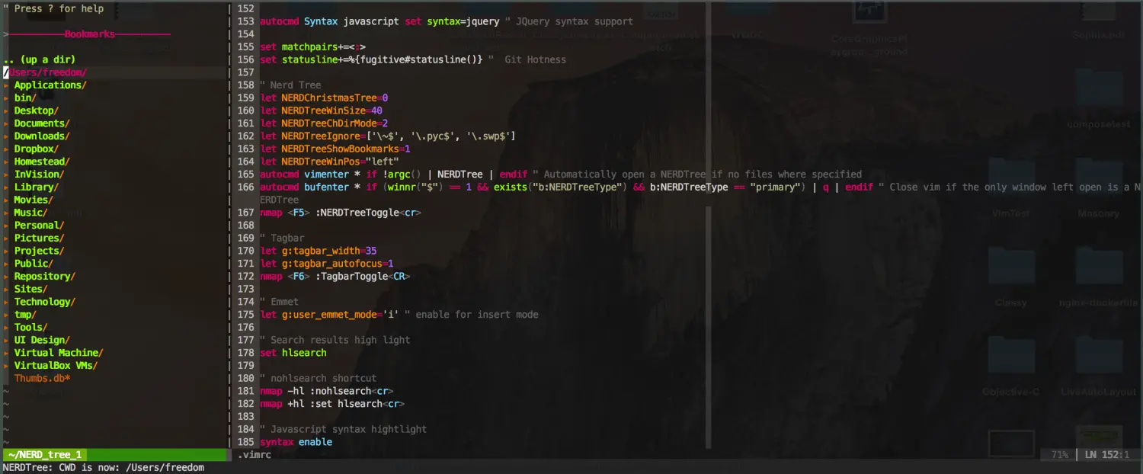Image resolution: width=1143 pixels, height=474 pixels.
Task: Click the 'nmap <F6> :TagbarToggle<CR>' line
Action: click(x=335, y=277)
